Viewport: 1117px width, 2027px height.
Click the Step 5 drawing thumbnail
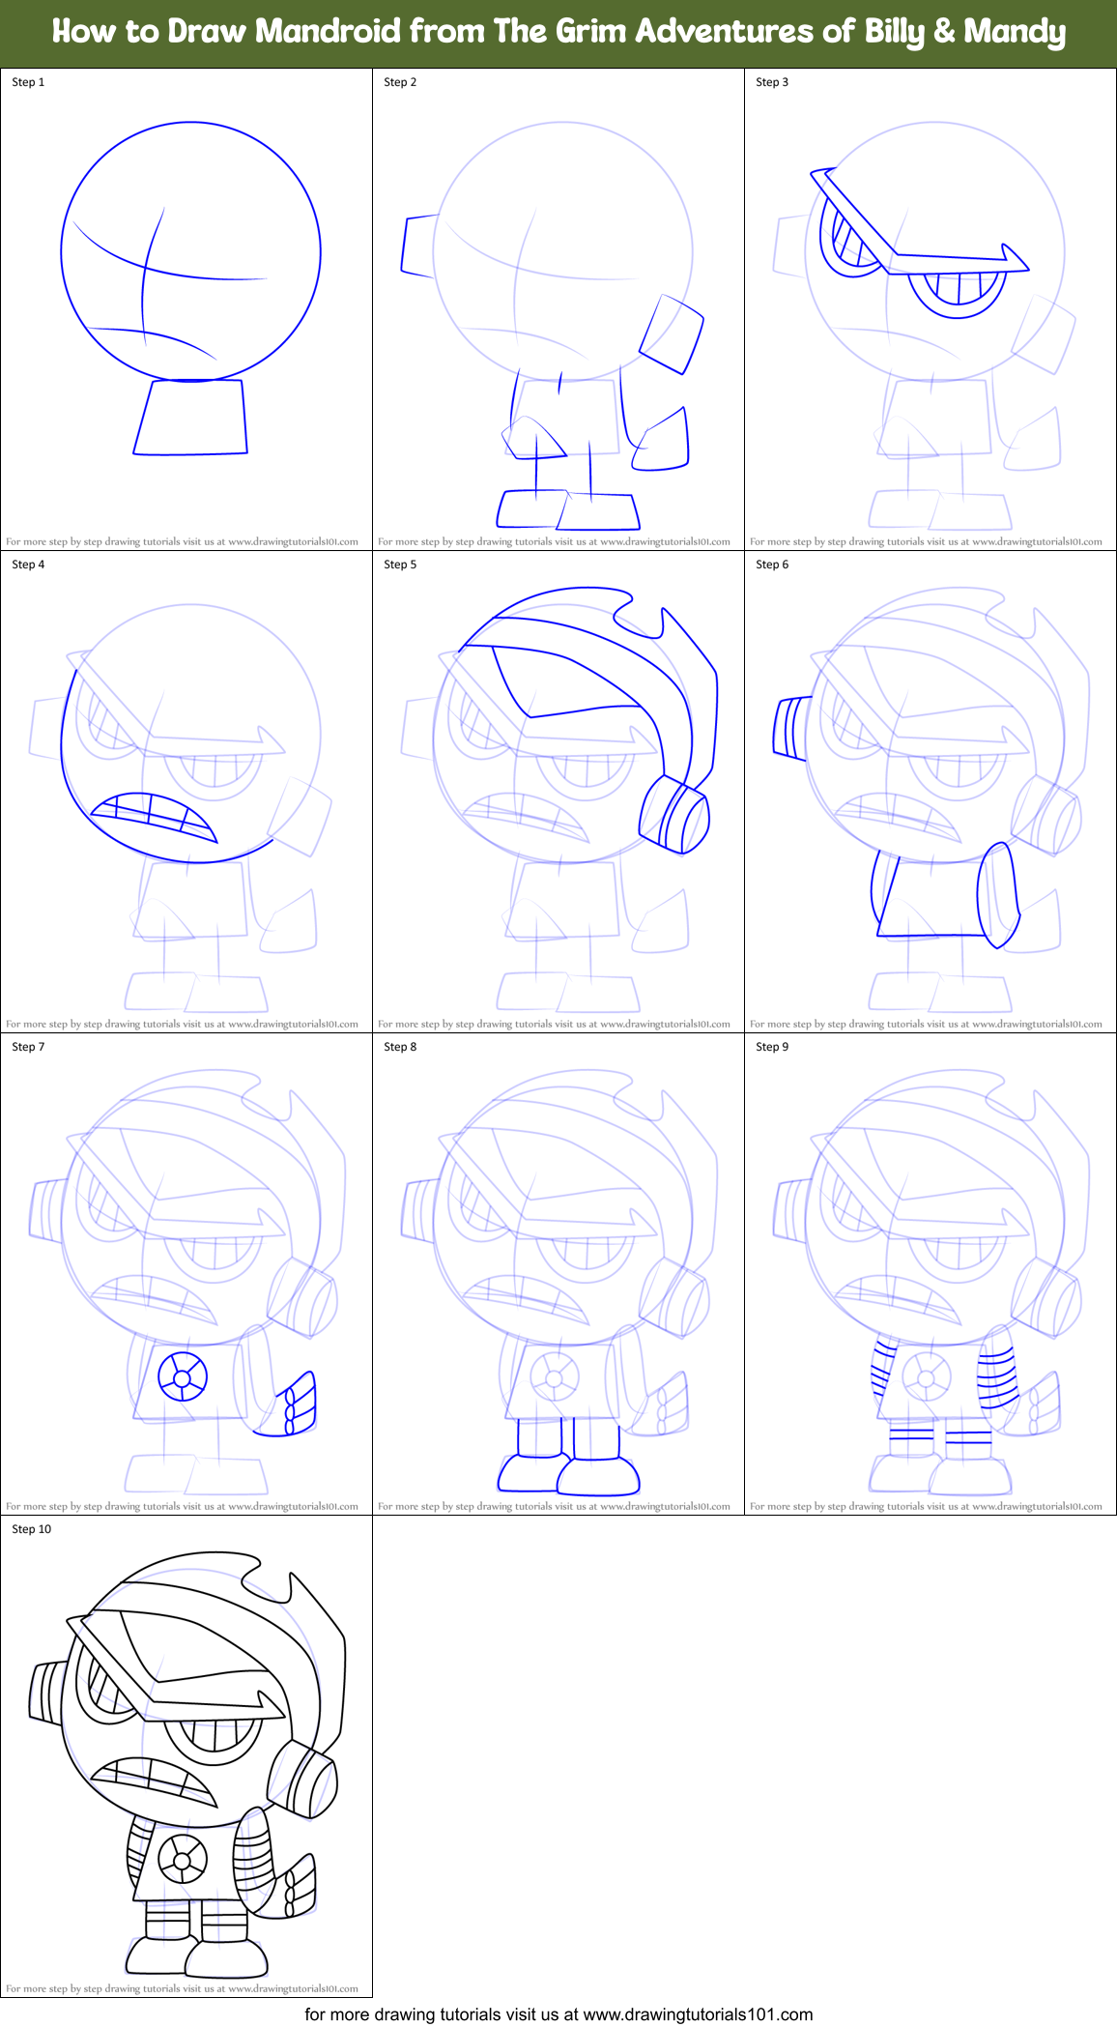pyautogui.click(x=558, y=792)
